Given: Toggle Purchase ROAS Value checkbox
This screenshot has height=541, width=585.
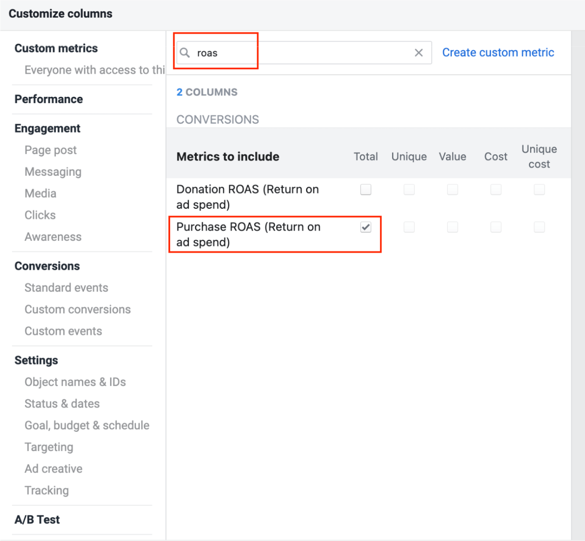Looking at the screenshot, I should tap(453, 227).
